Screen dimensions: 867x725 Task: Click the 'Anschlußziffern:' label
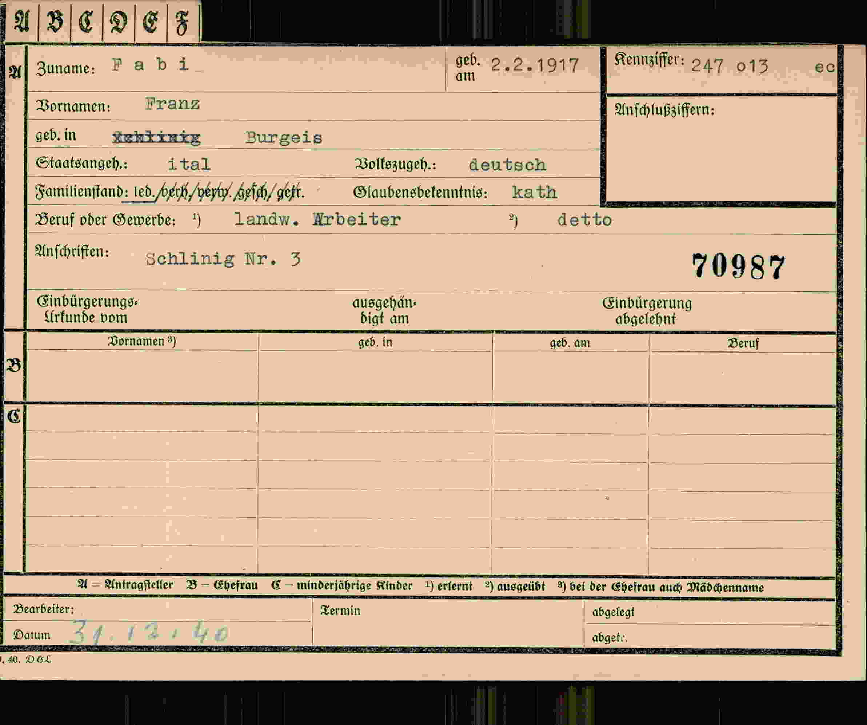(x=664, y=110)
